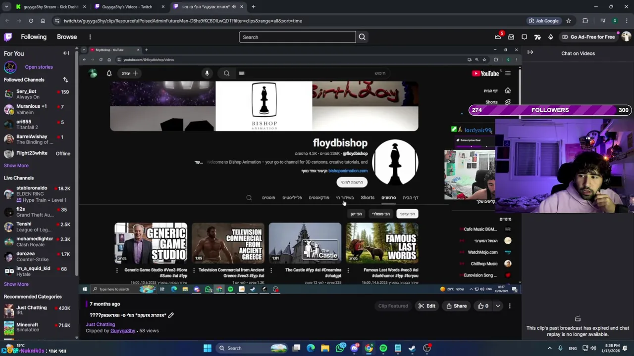Open Sery_Bot followed channel
This screenshot has height=356, width=634.
[37, 94]
